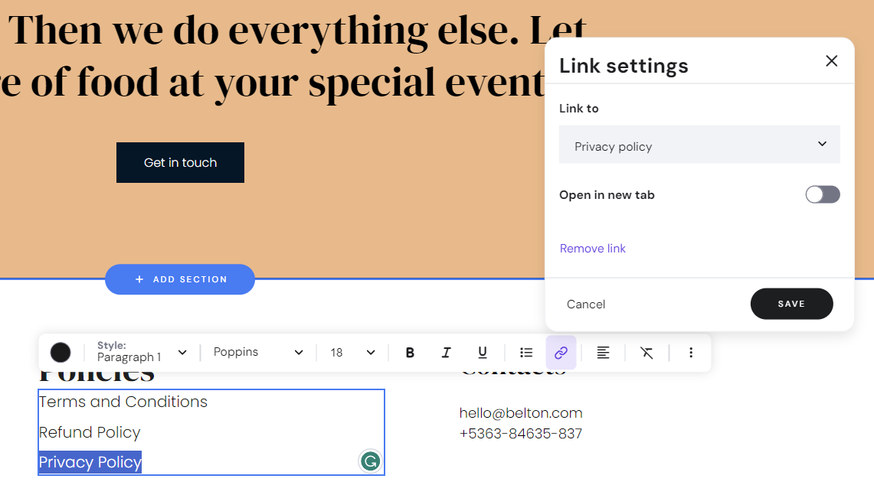874x495 pixels.
Task: Cancel the link settings changes
Action: coord(586,304)
